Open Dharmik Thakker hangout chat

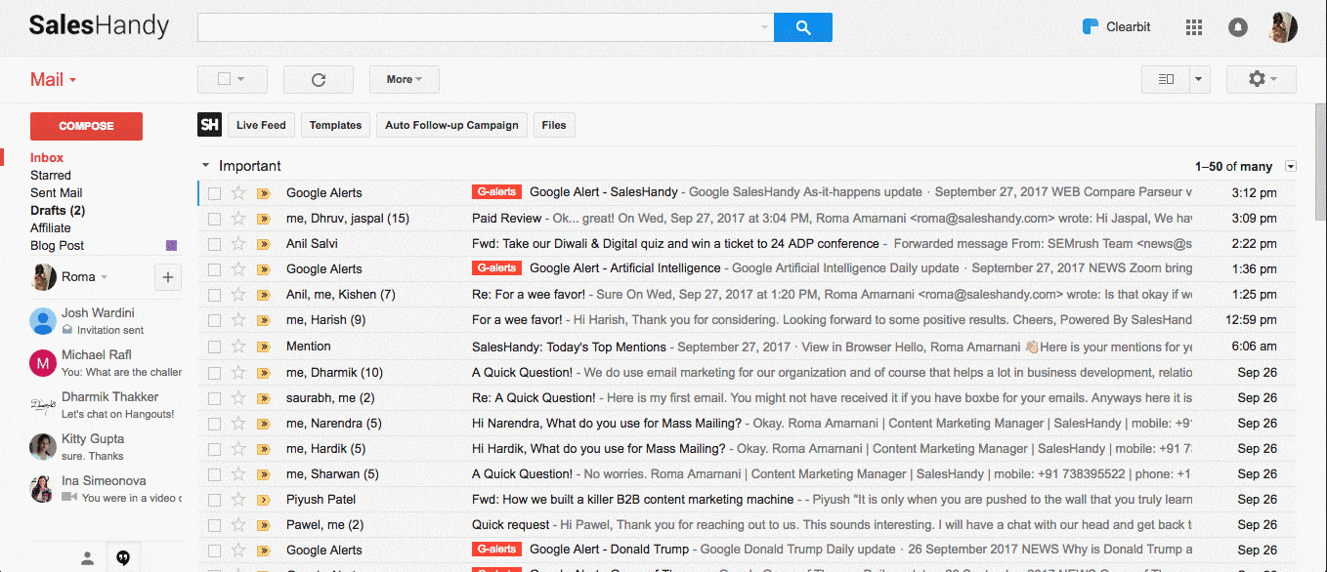[104, 405]
